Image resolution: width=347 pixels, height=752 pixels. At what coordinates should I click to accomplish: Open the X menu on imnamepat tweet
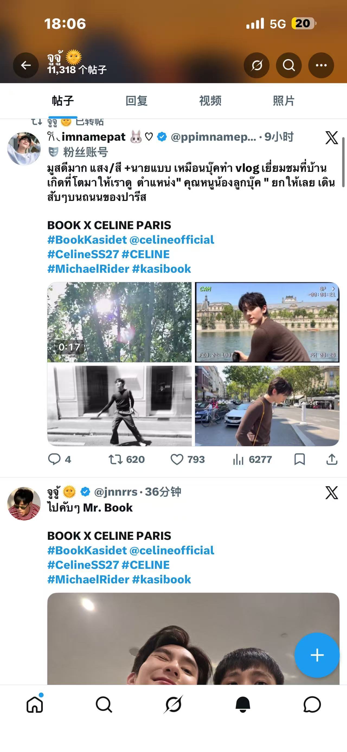(332, 137)
